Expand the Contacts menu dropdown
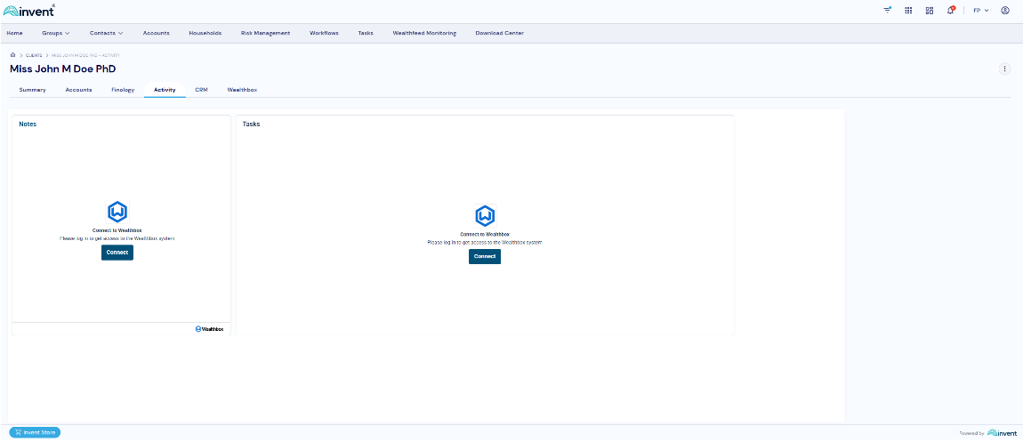 pos(106,33)
